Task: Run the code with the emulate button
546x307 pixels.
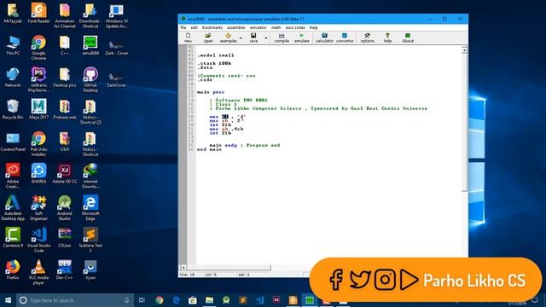Action: pyautogui.click(x=301, y=38)
